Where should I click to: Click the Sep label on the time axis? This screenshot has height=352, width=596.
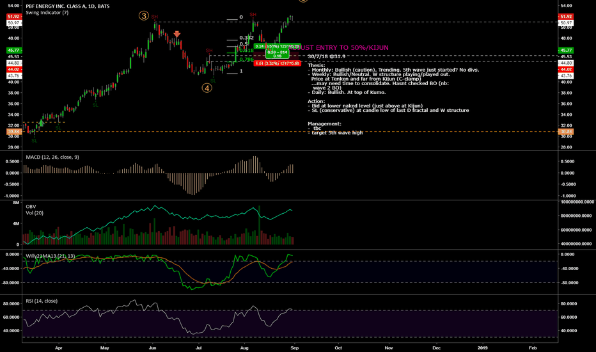coord(294,348)
